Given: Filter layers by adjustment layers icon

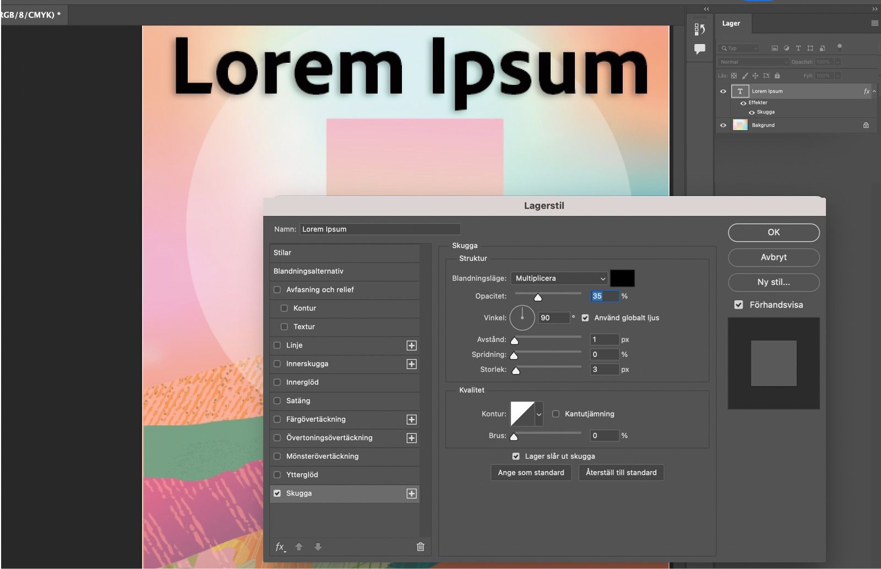Looking at the screenshot, I should [786, 48].
